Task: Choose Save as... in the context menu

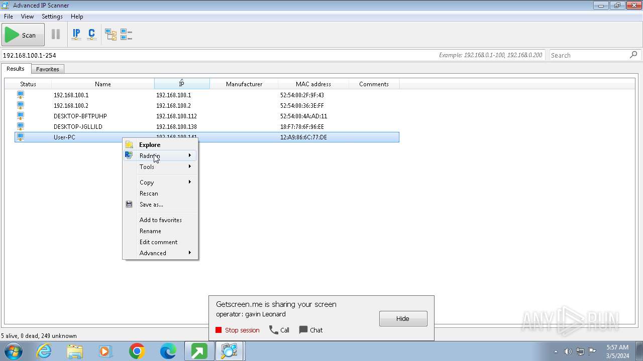Action: click(160, 205)
